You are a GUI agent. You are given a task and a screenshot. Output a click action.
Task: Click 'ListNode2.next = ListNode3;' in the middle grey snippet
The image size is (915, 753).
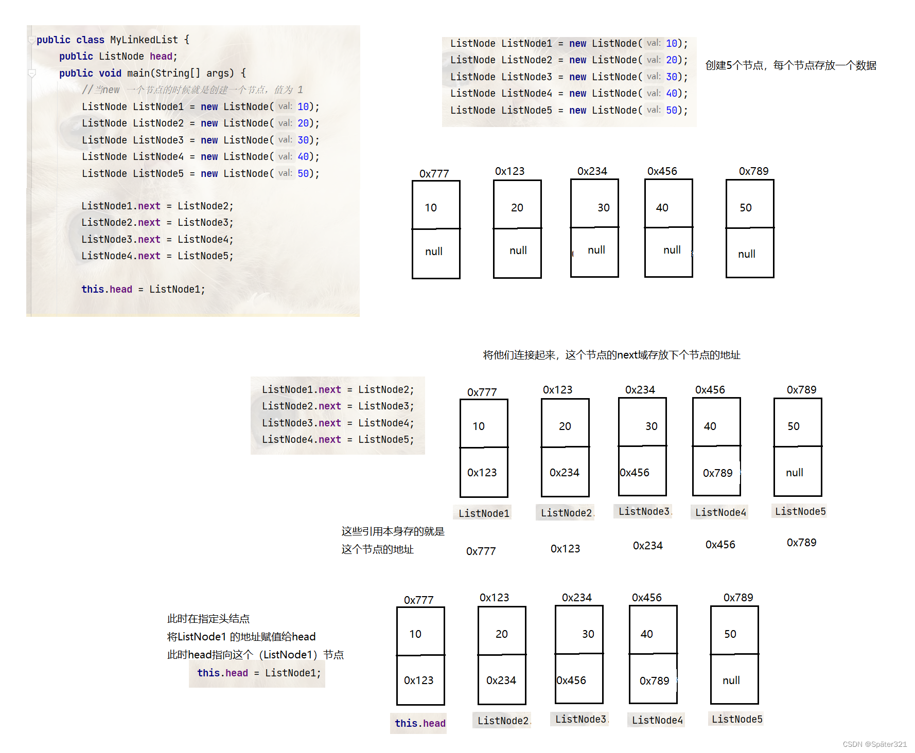[338, 406]
